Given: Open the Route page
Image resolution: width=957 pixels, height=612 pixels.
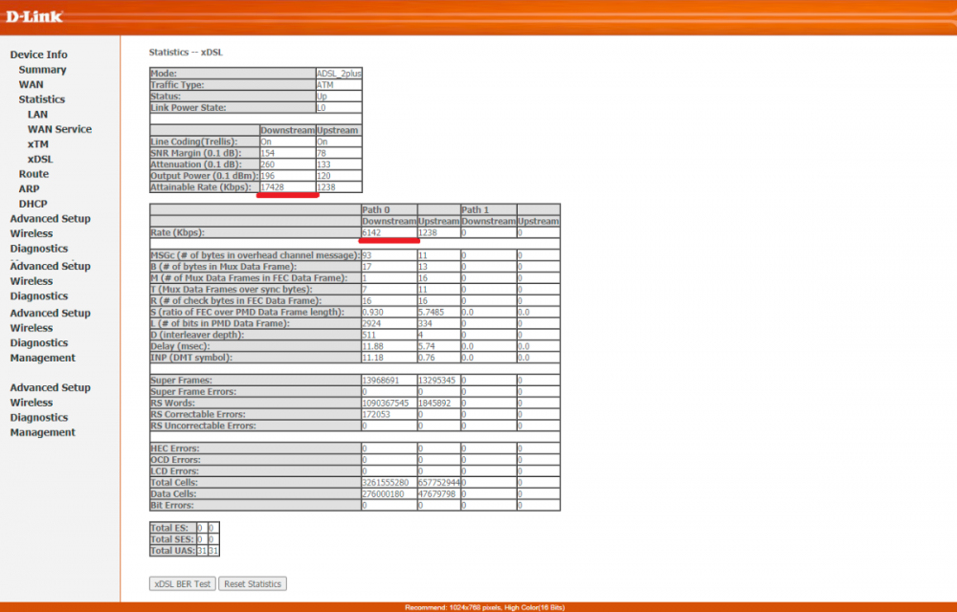Looking at the screenshot, I should 33,174.
